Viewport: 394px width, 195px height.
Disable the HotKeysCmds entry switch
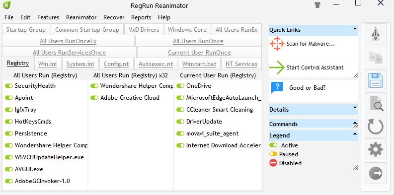pyautogui.click(x=9, y=122)
